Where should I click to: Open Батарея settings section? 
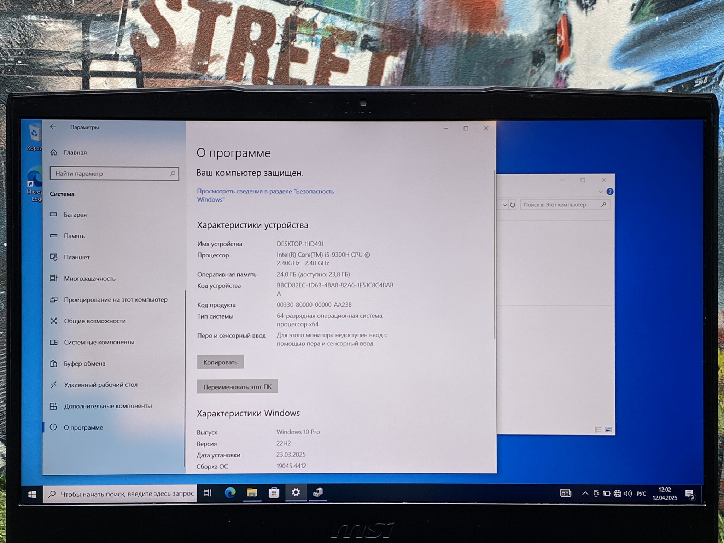(75, 215)
